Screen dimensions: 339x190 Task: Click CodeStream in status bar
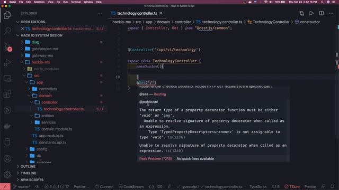[x=131, y=186]
